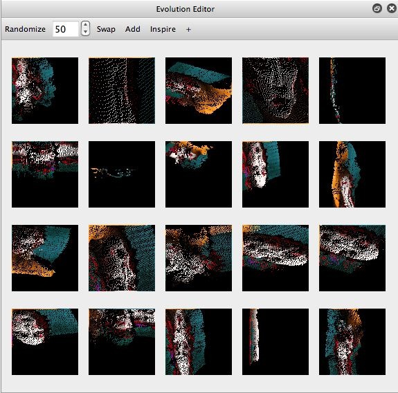
Task: Pick the top-row thumbnail with large orange shape
Action: (x=199, y=91)
